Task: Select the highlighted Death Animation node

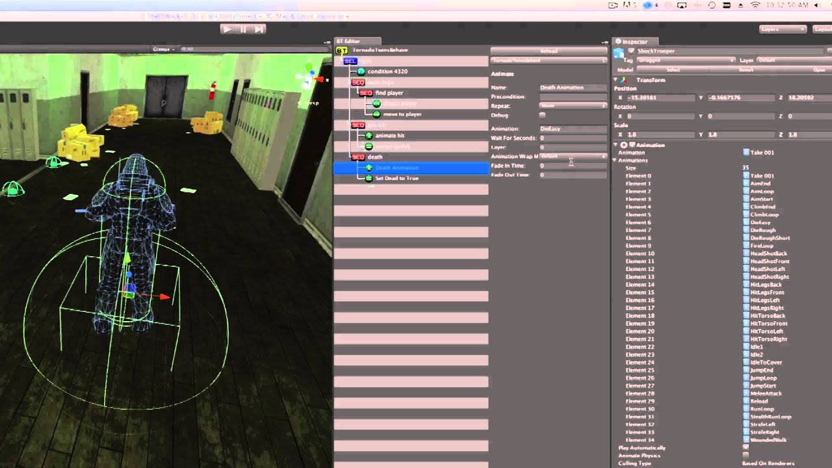Action: point(411,168)
